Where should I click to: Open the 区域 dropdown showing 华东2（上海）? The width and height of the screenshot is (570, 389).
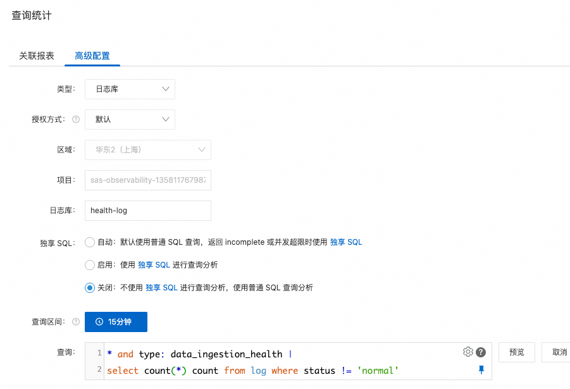pyautogui.click(x=148, y=150)
